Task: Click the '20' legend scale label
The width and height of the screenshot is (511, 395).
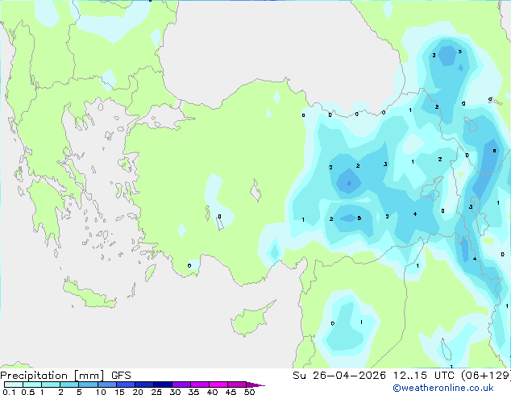Action: click(x=138, y=392)
